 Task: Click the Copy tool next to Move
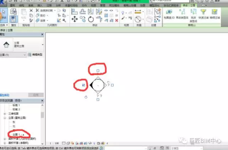[x=83, y=19]
